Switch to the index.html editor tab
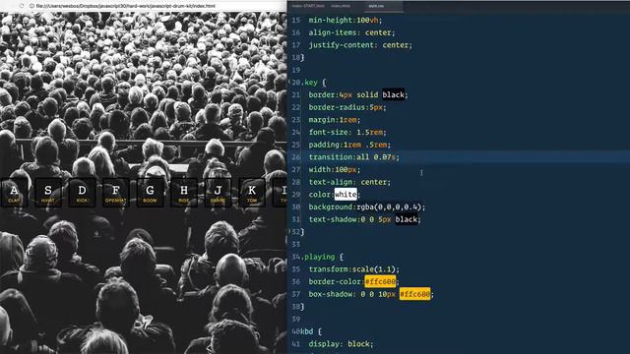630x354 pixels. click(x=341, y=6)
